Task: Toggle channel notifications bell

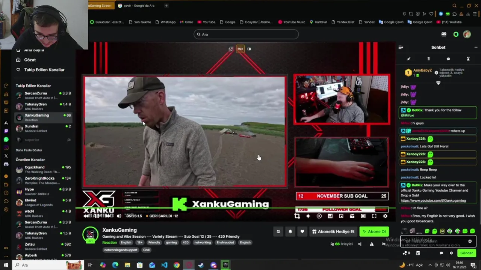Action: point(290,231)
